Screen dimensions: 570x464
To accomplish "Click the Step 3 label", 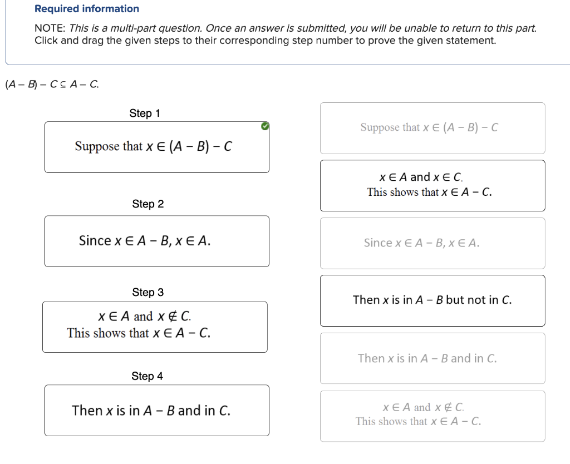I will coord(148,292).
